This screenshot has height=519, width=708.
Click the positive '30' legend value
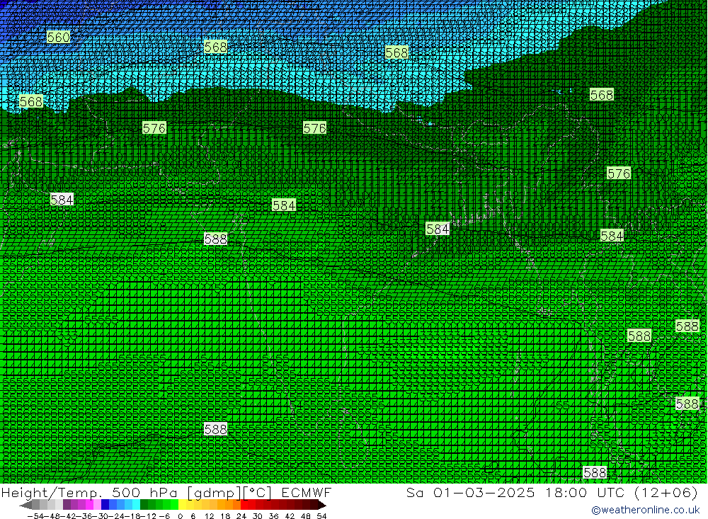[x=258, y=516]
